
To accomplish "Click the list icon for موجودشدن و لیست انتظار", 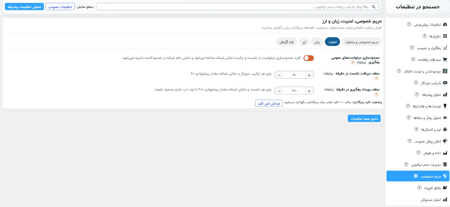I will coord(445,71).
